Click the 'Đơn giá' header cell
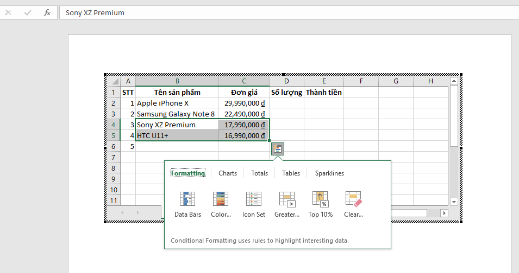 click(244, 92)
